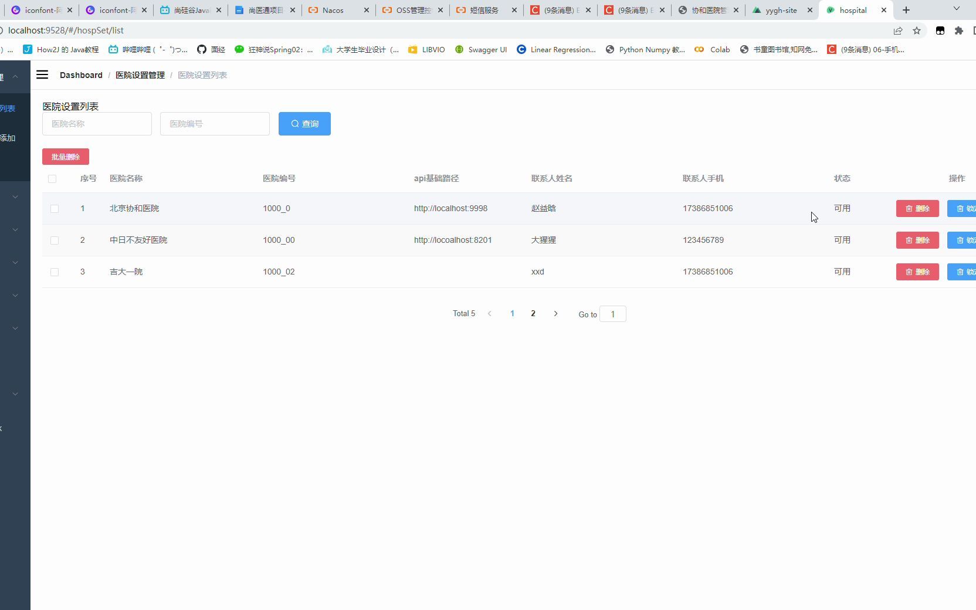976x610 pixels.
Task: Open the (9条消息) 06-手机 bookmark
Action: click(x=866, y=50)
